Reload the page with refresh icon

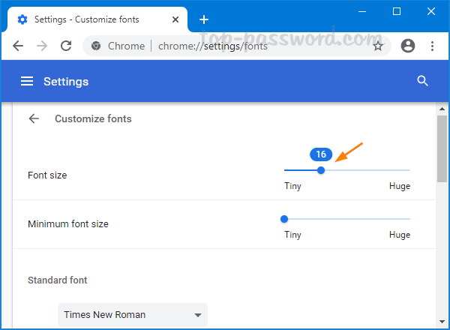click(66, 46)
